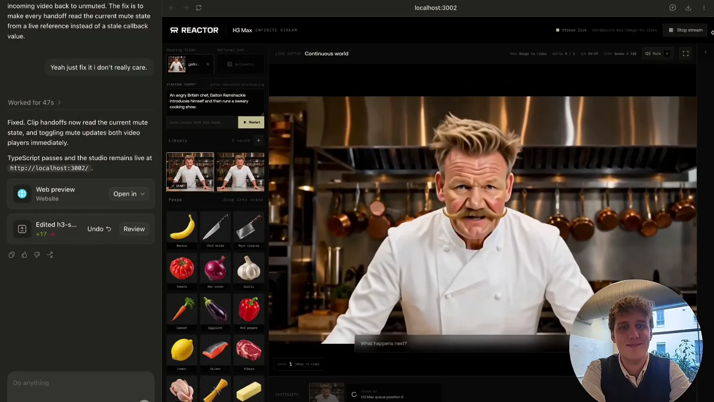Click the continuity chunk thumbnail

326,392
